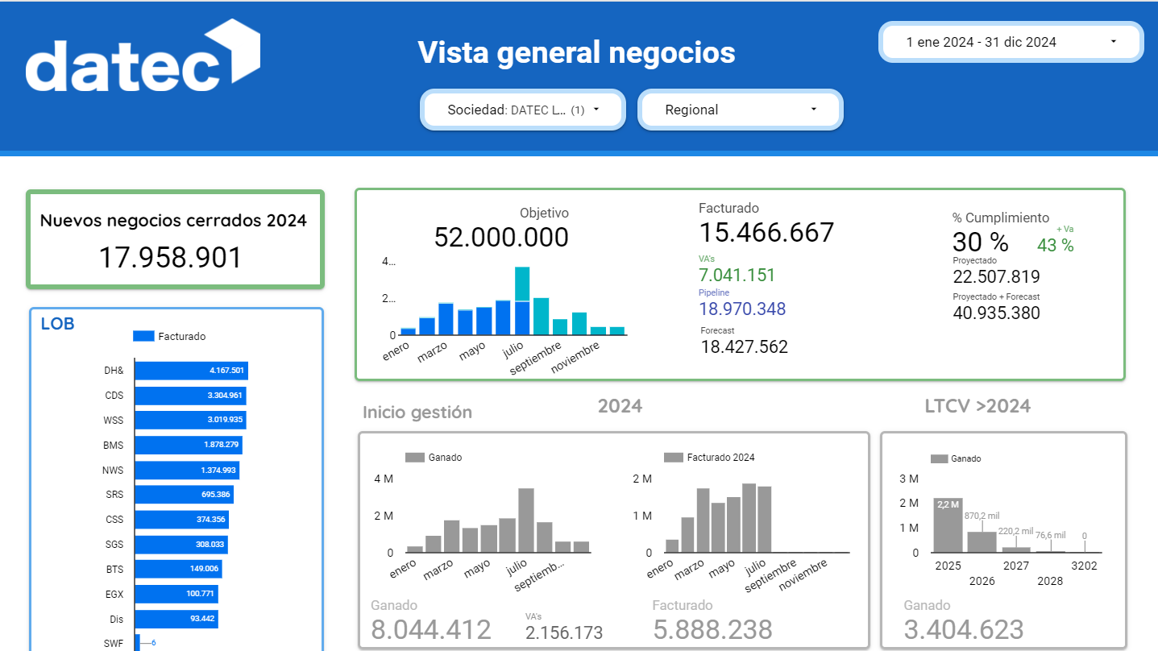Screen dimensions: 1158x651
Task: Click the Facturado total 5.888.238
Action: (712, 629)
